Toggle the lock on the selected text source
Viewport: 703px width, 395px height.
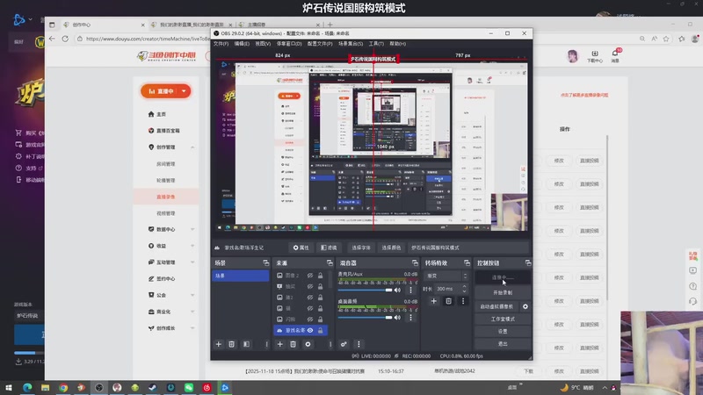coord(320,330)
